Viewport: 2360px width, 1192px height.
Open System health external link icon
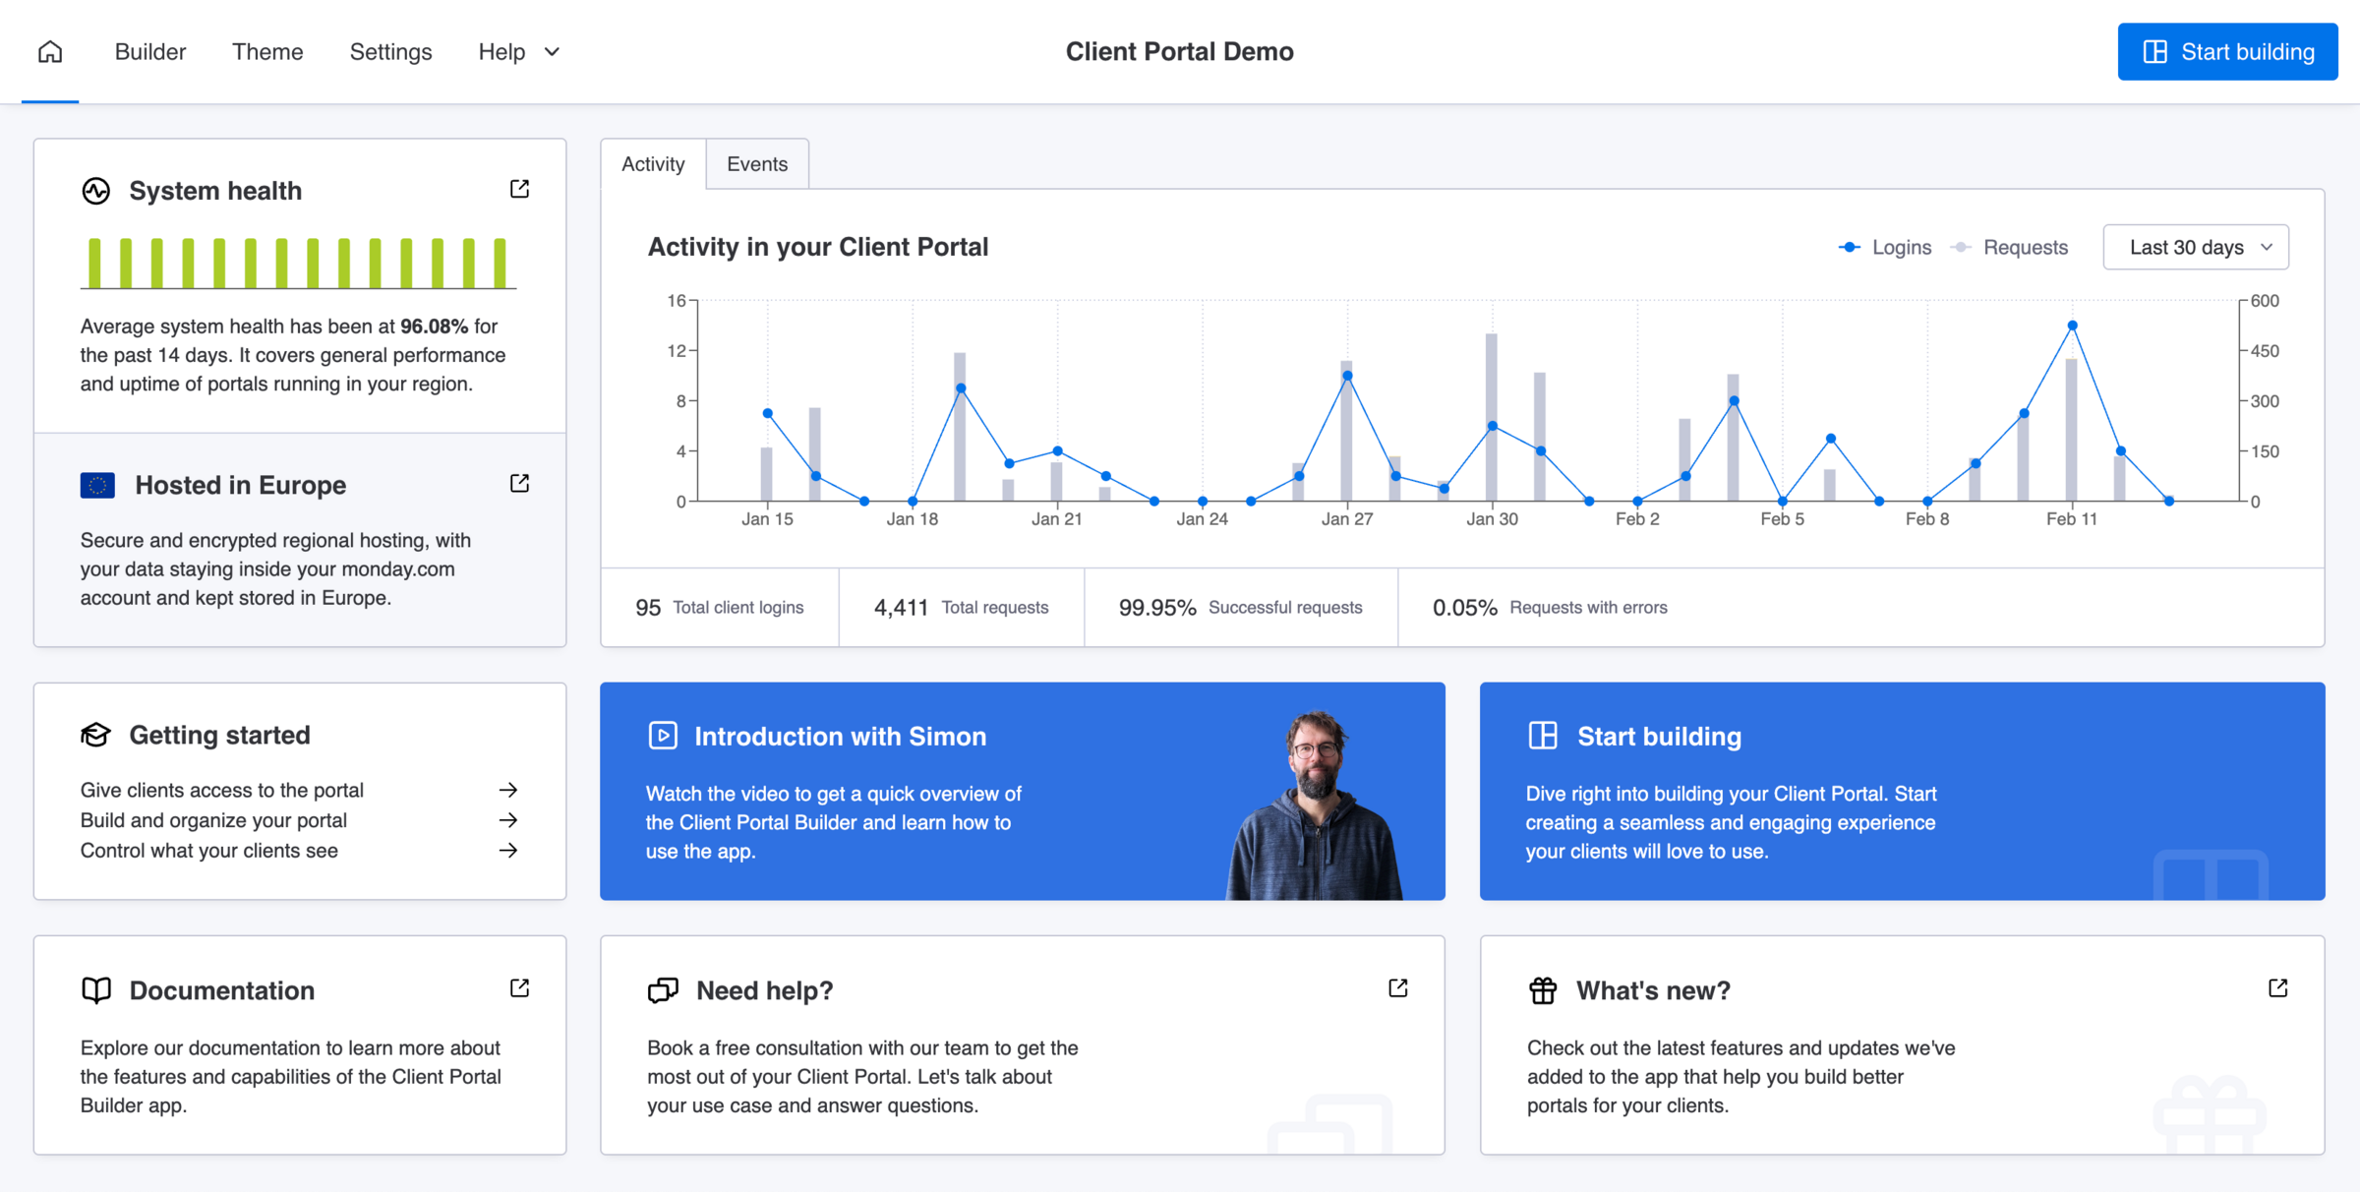[x=519, y=189]
